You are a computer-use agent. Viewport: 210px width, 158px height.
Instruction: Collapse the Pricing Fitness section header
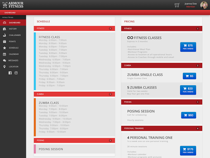point(162,28)
